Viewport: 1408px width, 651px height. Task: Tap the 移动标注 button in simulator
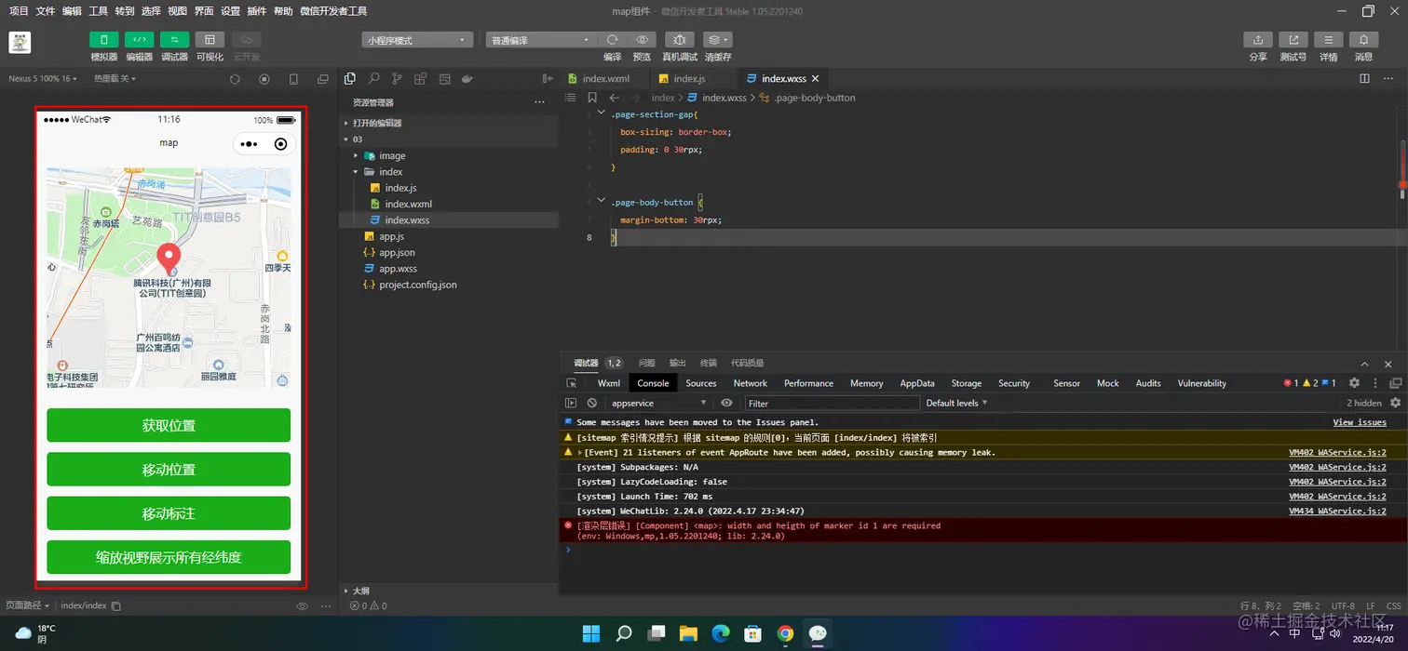(169, 513)
